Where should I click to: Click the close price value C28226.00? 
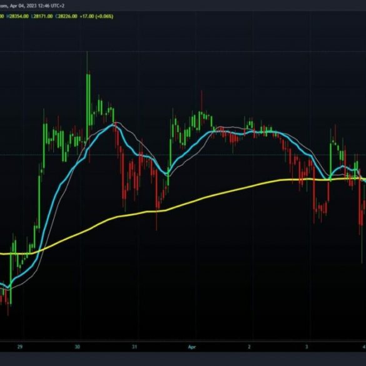[x=66, y=16]
